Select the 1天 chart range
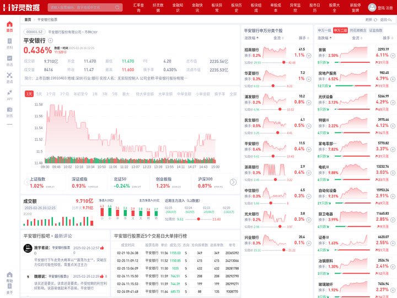397x298 pixels. (29, 94)
